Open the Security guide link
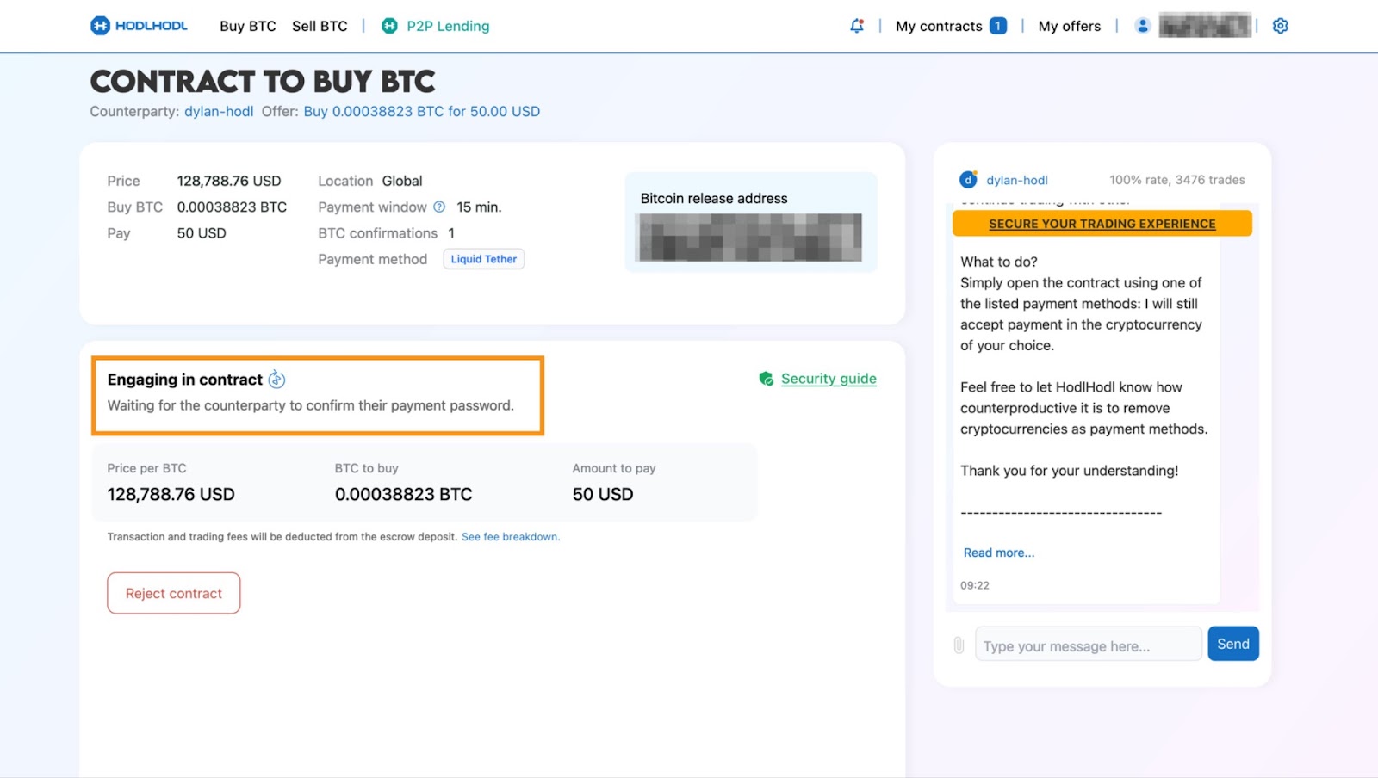1378x778 pixels. (x=829, y=379)
